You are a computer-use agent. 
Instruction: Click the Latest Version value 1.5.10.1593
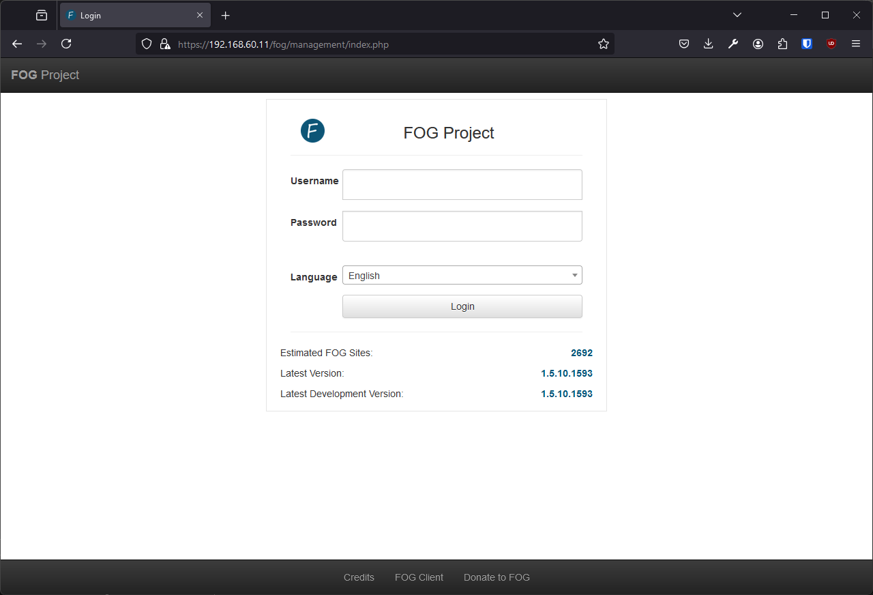pyautogui.click(x=567, y=373)
